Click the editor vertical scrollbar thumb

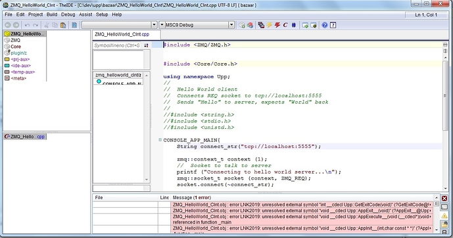pyautogui.click(x=445, y=95)
